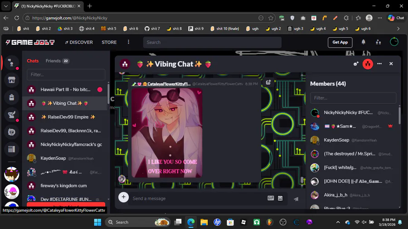Open the notifications bell in Game Jolt
Screen dimensions: 408x229
click(363, 42)
